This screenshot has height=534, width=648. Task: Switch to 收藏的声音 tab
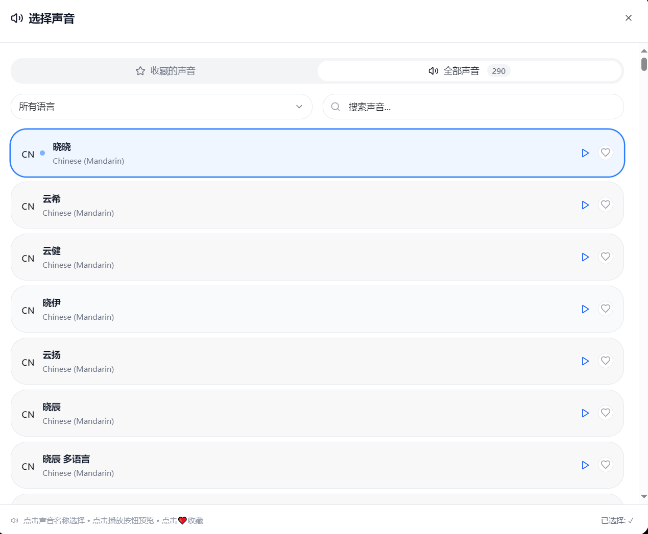pyautogui.click(x=165, y=71)
